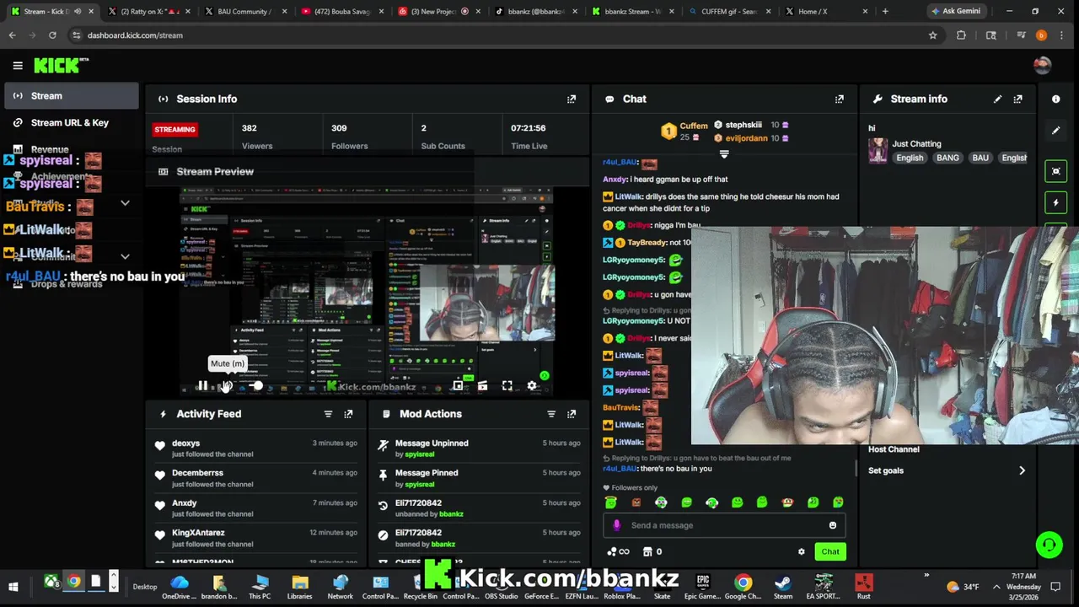Screen dimensions: 1079x607
Task: Open the hamburger menu beside Kick logo
Action: 17,65
